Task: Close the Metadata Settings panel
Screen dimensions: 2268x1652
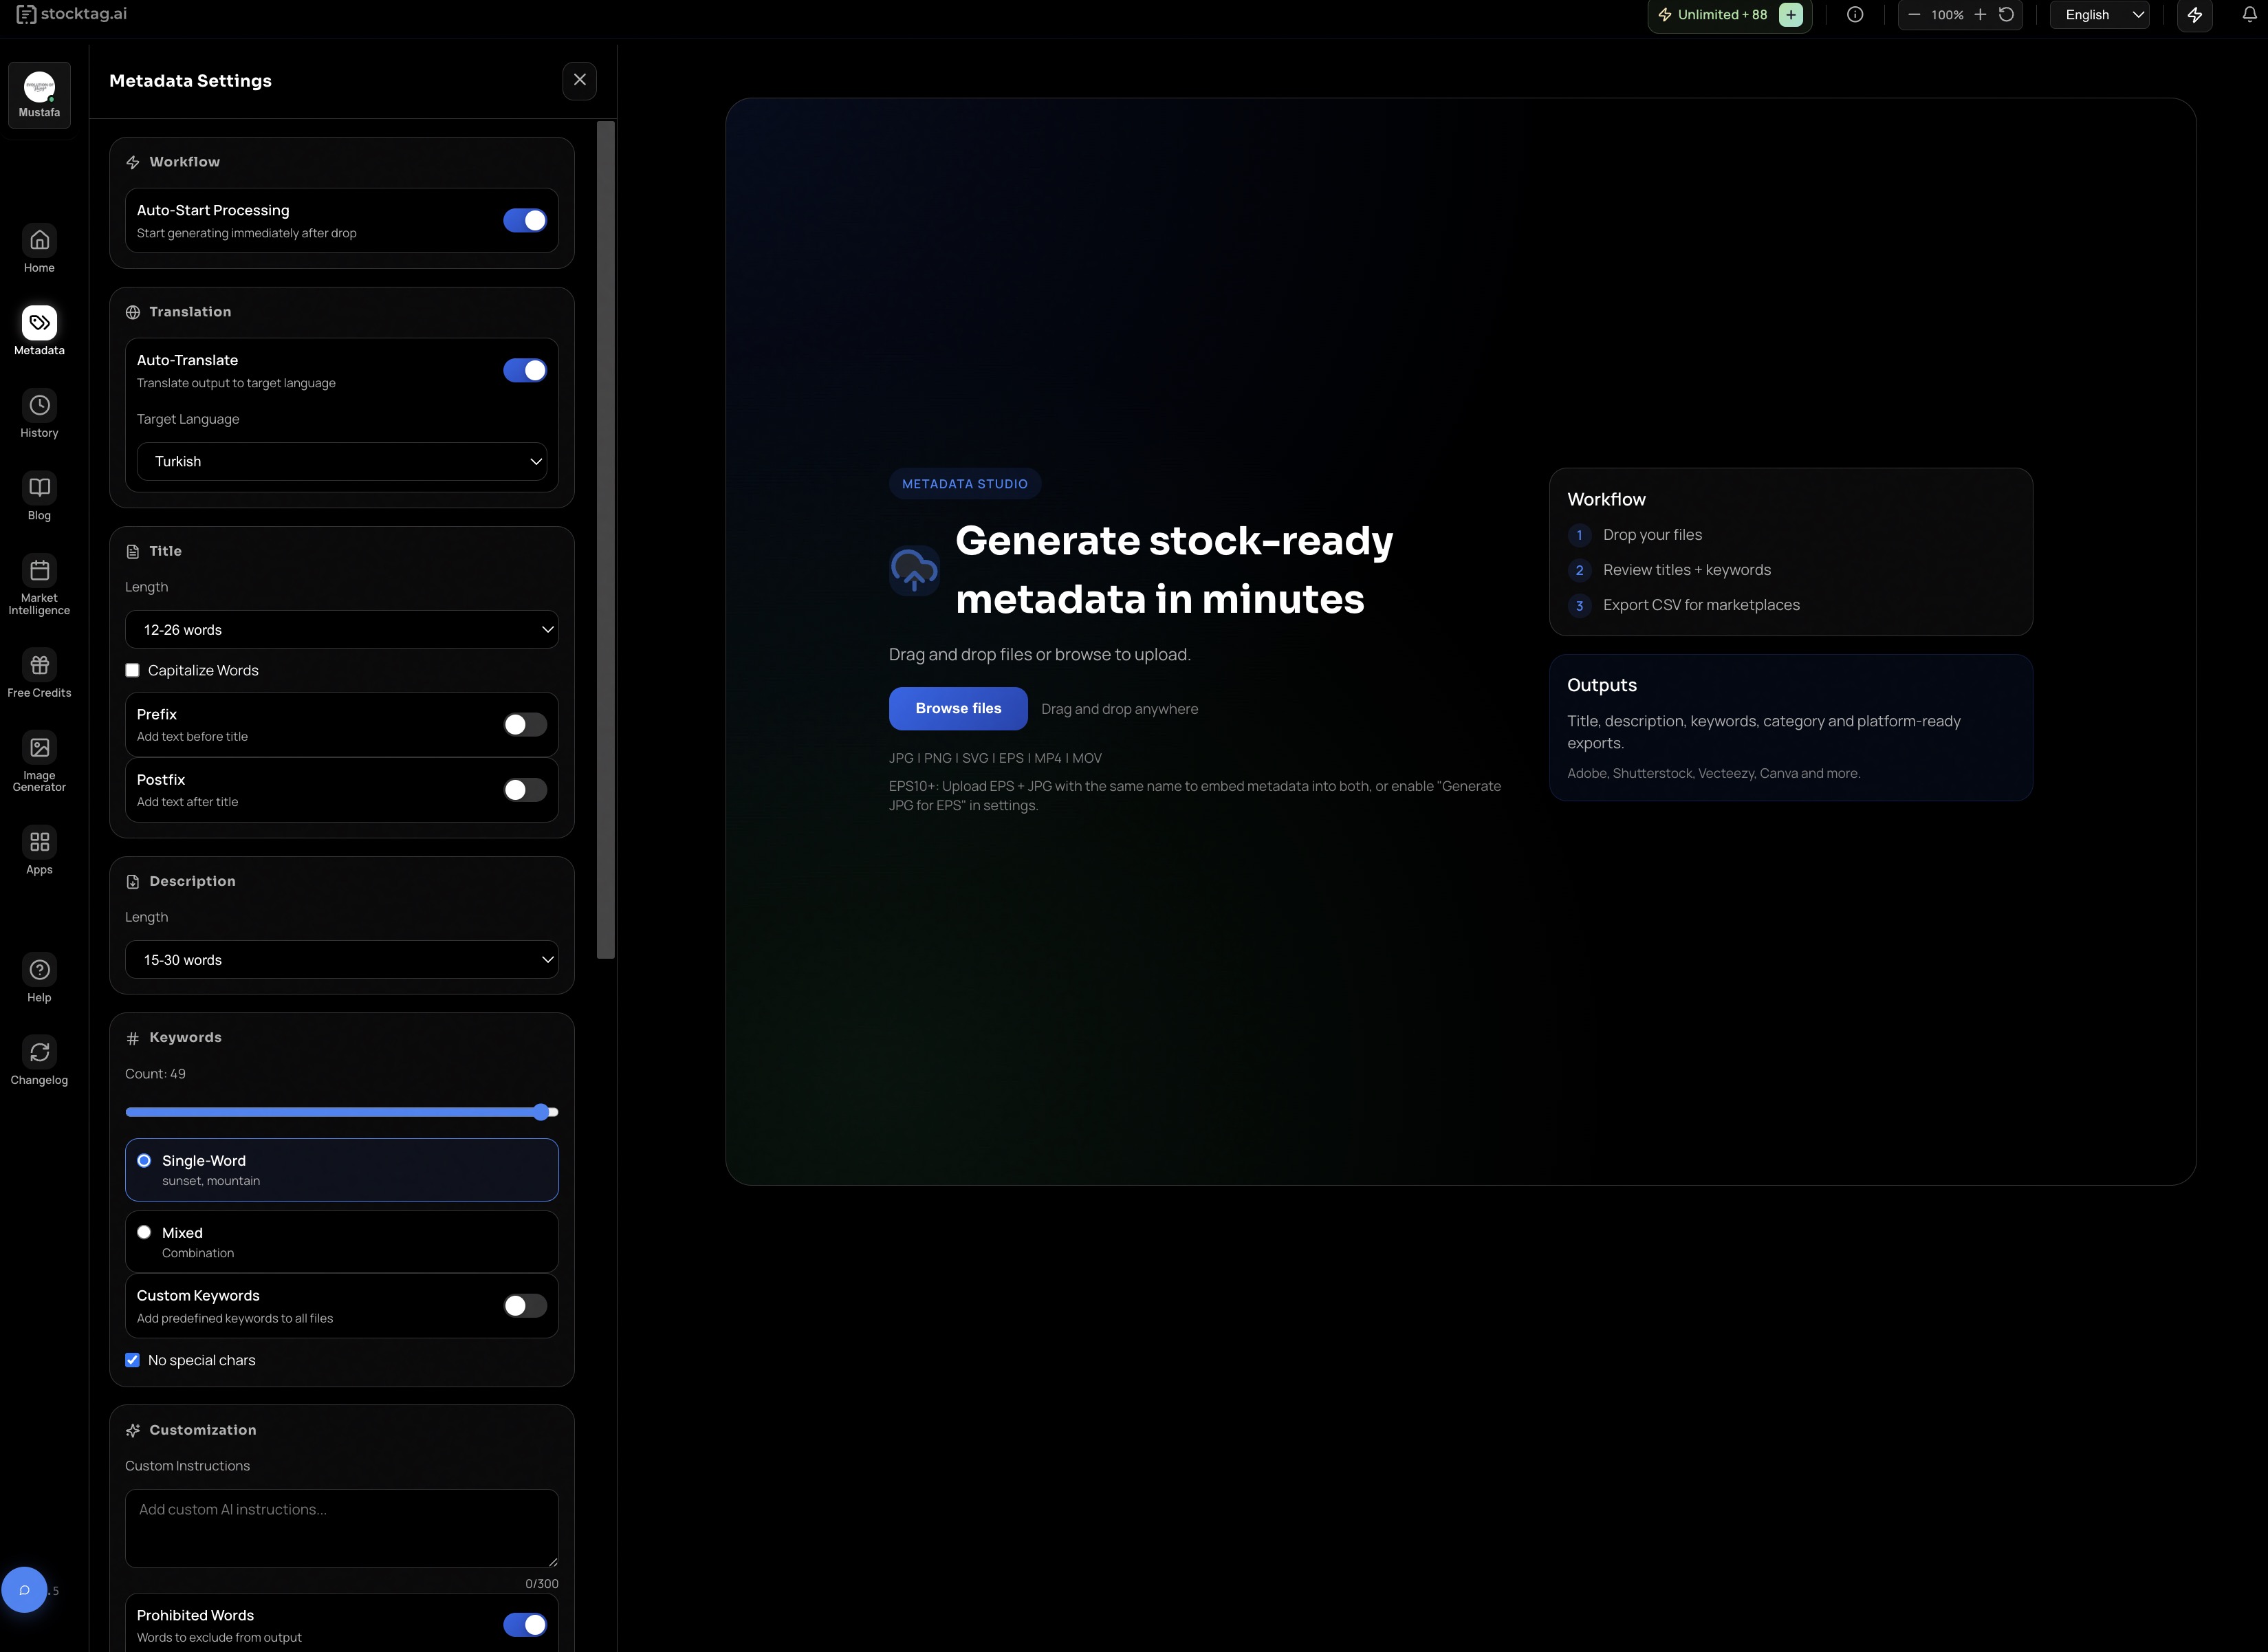Action: (x=579, y=80)
